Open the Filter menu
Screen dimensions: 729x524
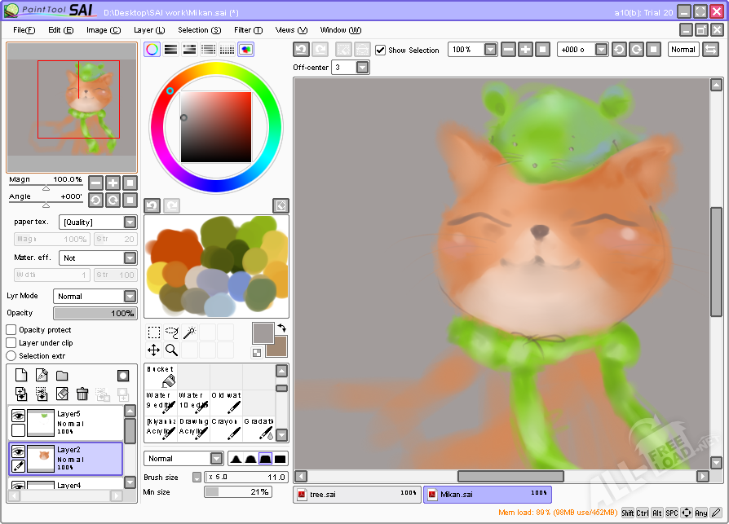[x=248, y=30]
